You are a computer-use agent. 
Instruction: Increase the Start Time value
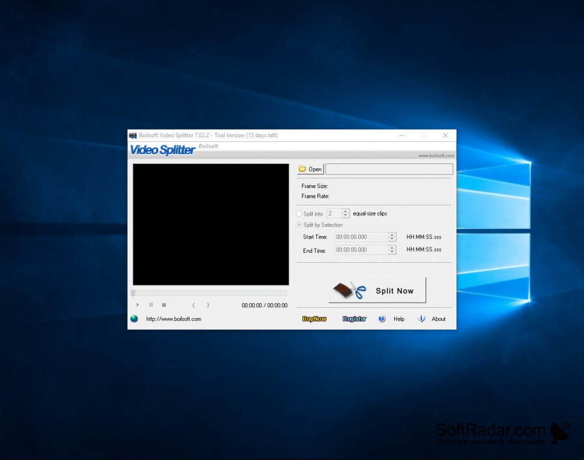(x=392, y=235)
